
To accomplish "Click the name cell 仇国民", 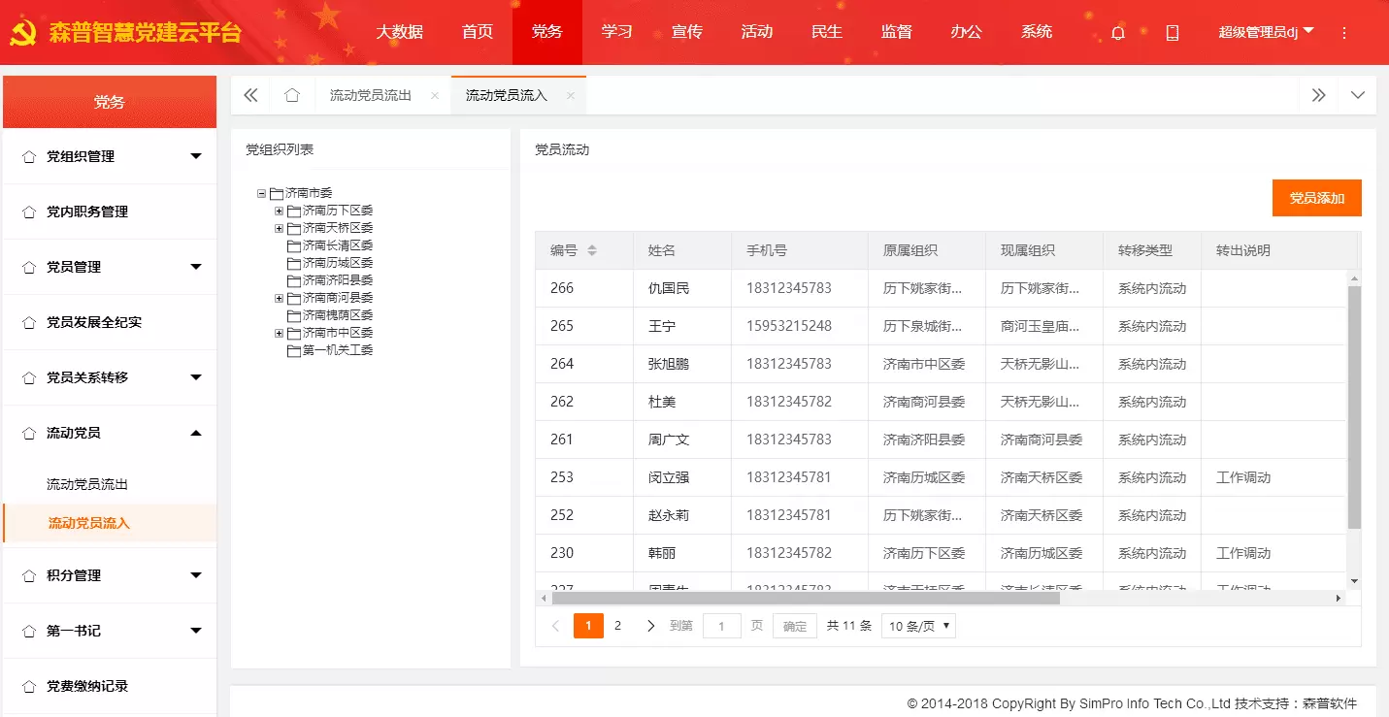I will pyautogui.click(x=669, y=288).
